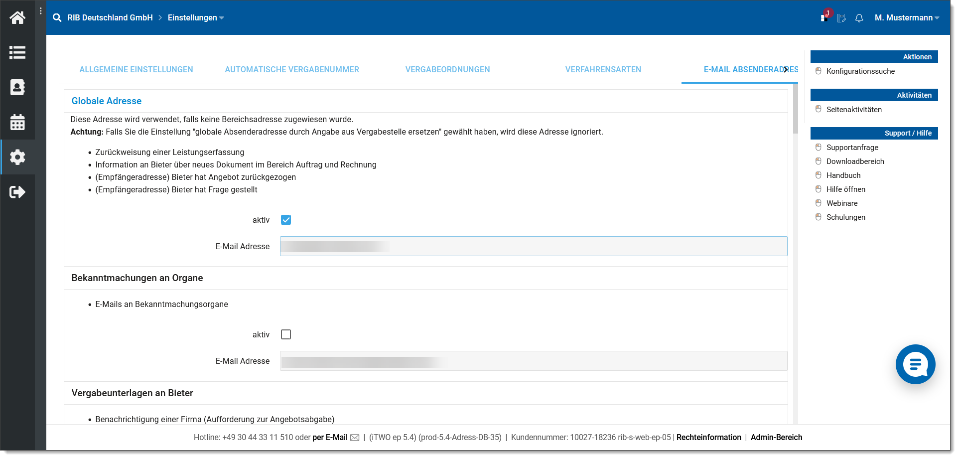Uncheck aktiv for Globale Adresse
The image size is (958, 458).
point(286,220)
